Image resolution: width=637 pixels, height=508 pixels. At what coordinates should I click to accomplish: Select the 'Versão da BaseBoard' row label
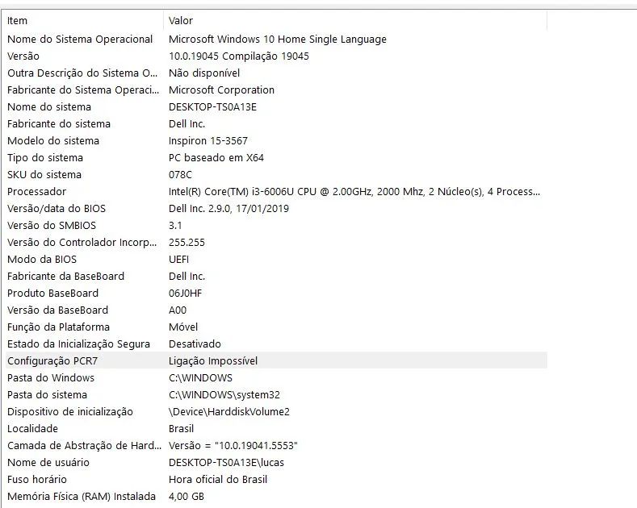coord(57,310)
